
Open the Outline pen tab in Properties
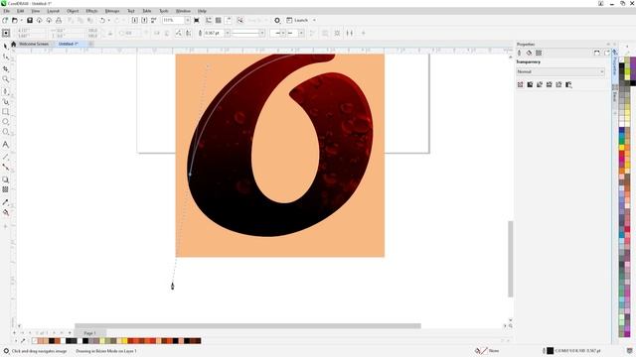pos(520,53)
